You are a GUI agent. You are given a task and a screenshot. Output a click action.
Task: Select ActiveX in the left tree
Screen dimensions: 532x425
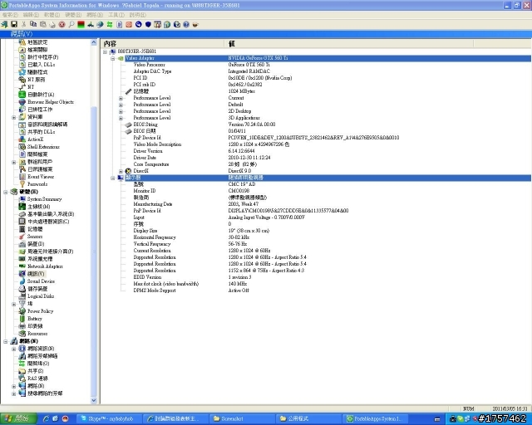tap(35, 139)
